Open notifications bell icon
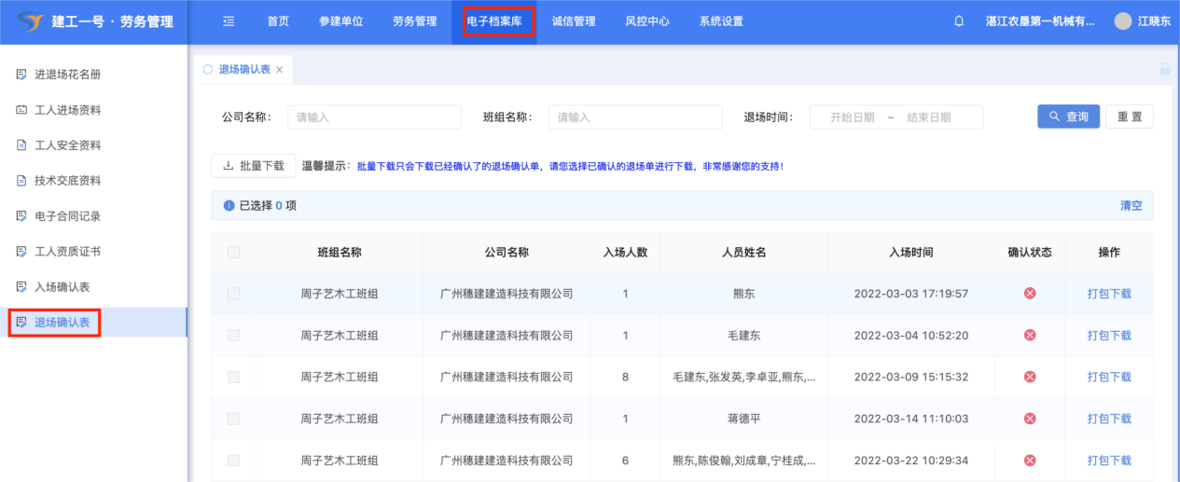The image size is (1180, 482). click(x=959, y=21)
